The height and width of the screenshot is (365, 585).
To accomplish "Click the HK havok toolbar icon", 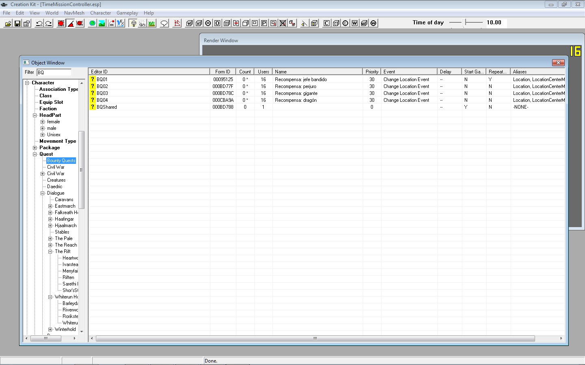I will (x=111, y=23).
